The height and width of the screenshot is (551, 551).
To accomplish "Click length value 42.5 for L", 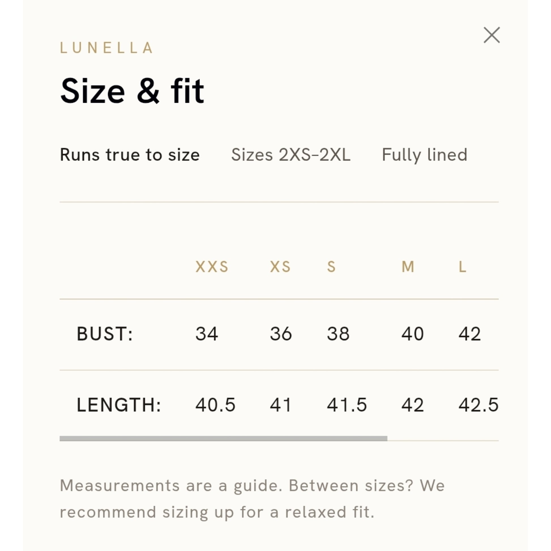I will tap(479, 405).
